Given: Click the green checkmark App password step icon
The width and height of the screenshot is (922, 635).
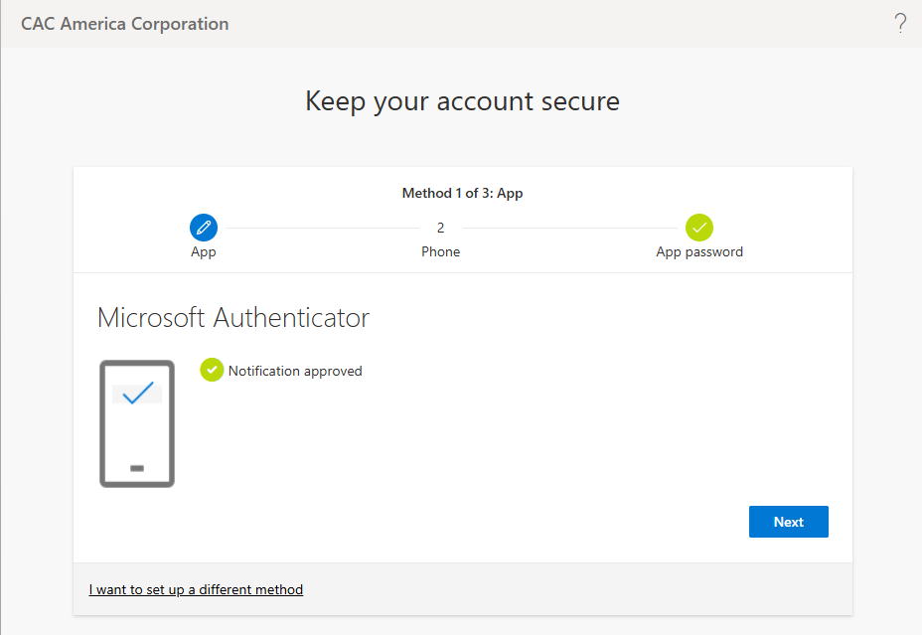Looking at the screenshot, I should (x=699, y=228).
